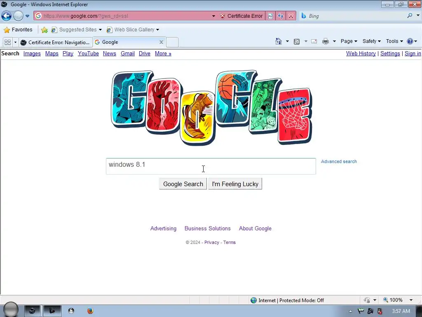Screen dimensions: 422x317
Task: Open the Images link
Action: [x=32, y=53]
